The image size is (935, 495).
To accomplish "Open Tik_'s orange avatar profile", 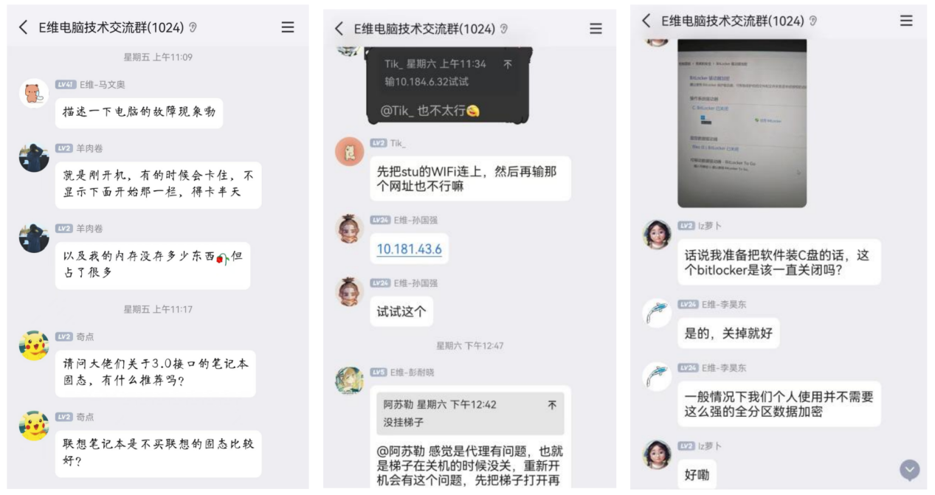I will (x=350, y=151).
